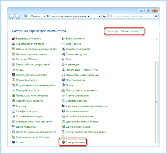Click the Звук speaker icon
The image size is (167, 154).
click(63, 59)
